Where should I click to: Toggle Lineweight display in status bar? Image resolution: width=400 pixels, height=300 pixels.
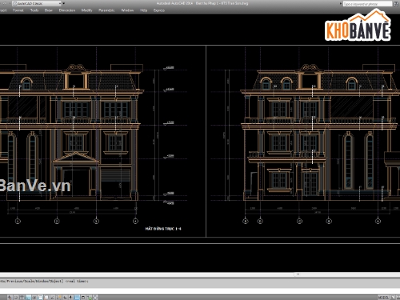[70, 298]
